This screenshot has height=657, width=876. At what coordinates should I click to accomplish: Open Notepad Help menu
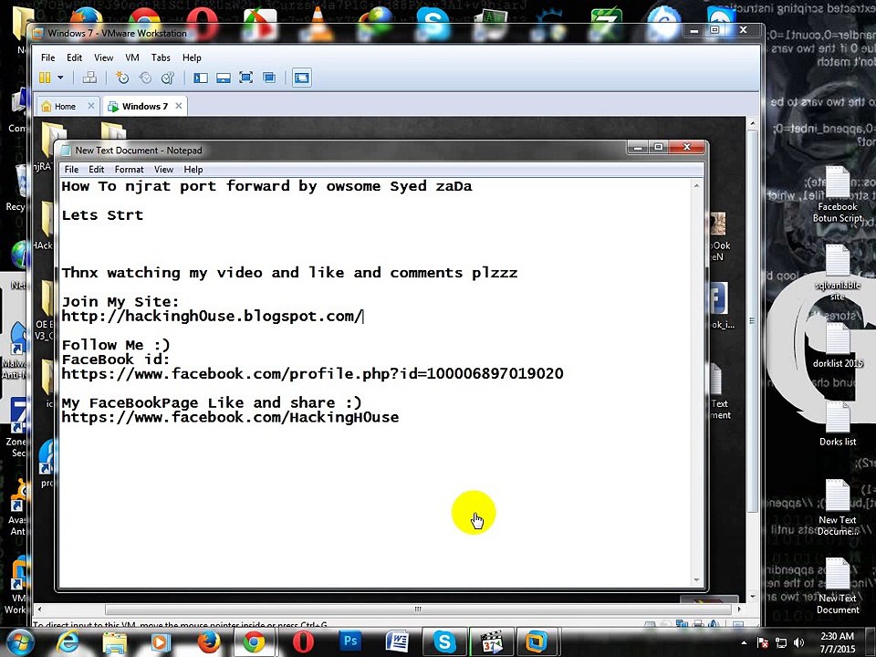[193, 170]
